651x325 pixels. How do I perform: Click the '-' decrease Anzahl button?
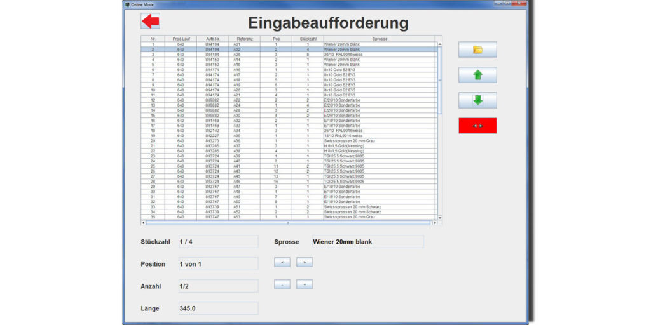coord(282,285)
